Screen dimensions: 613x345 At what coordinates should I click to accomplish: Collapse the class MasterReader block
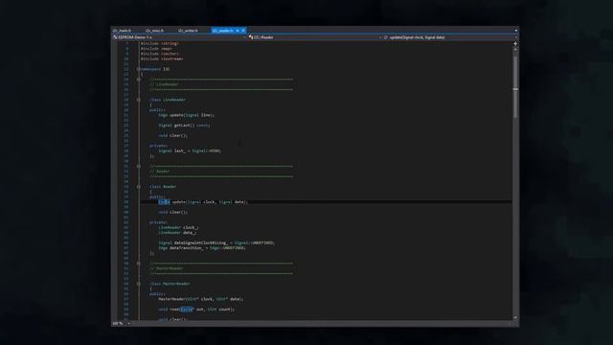click(138, 284)
